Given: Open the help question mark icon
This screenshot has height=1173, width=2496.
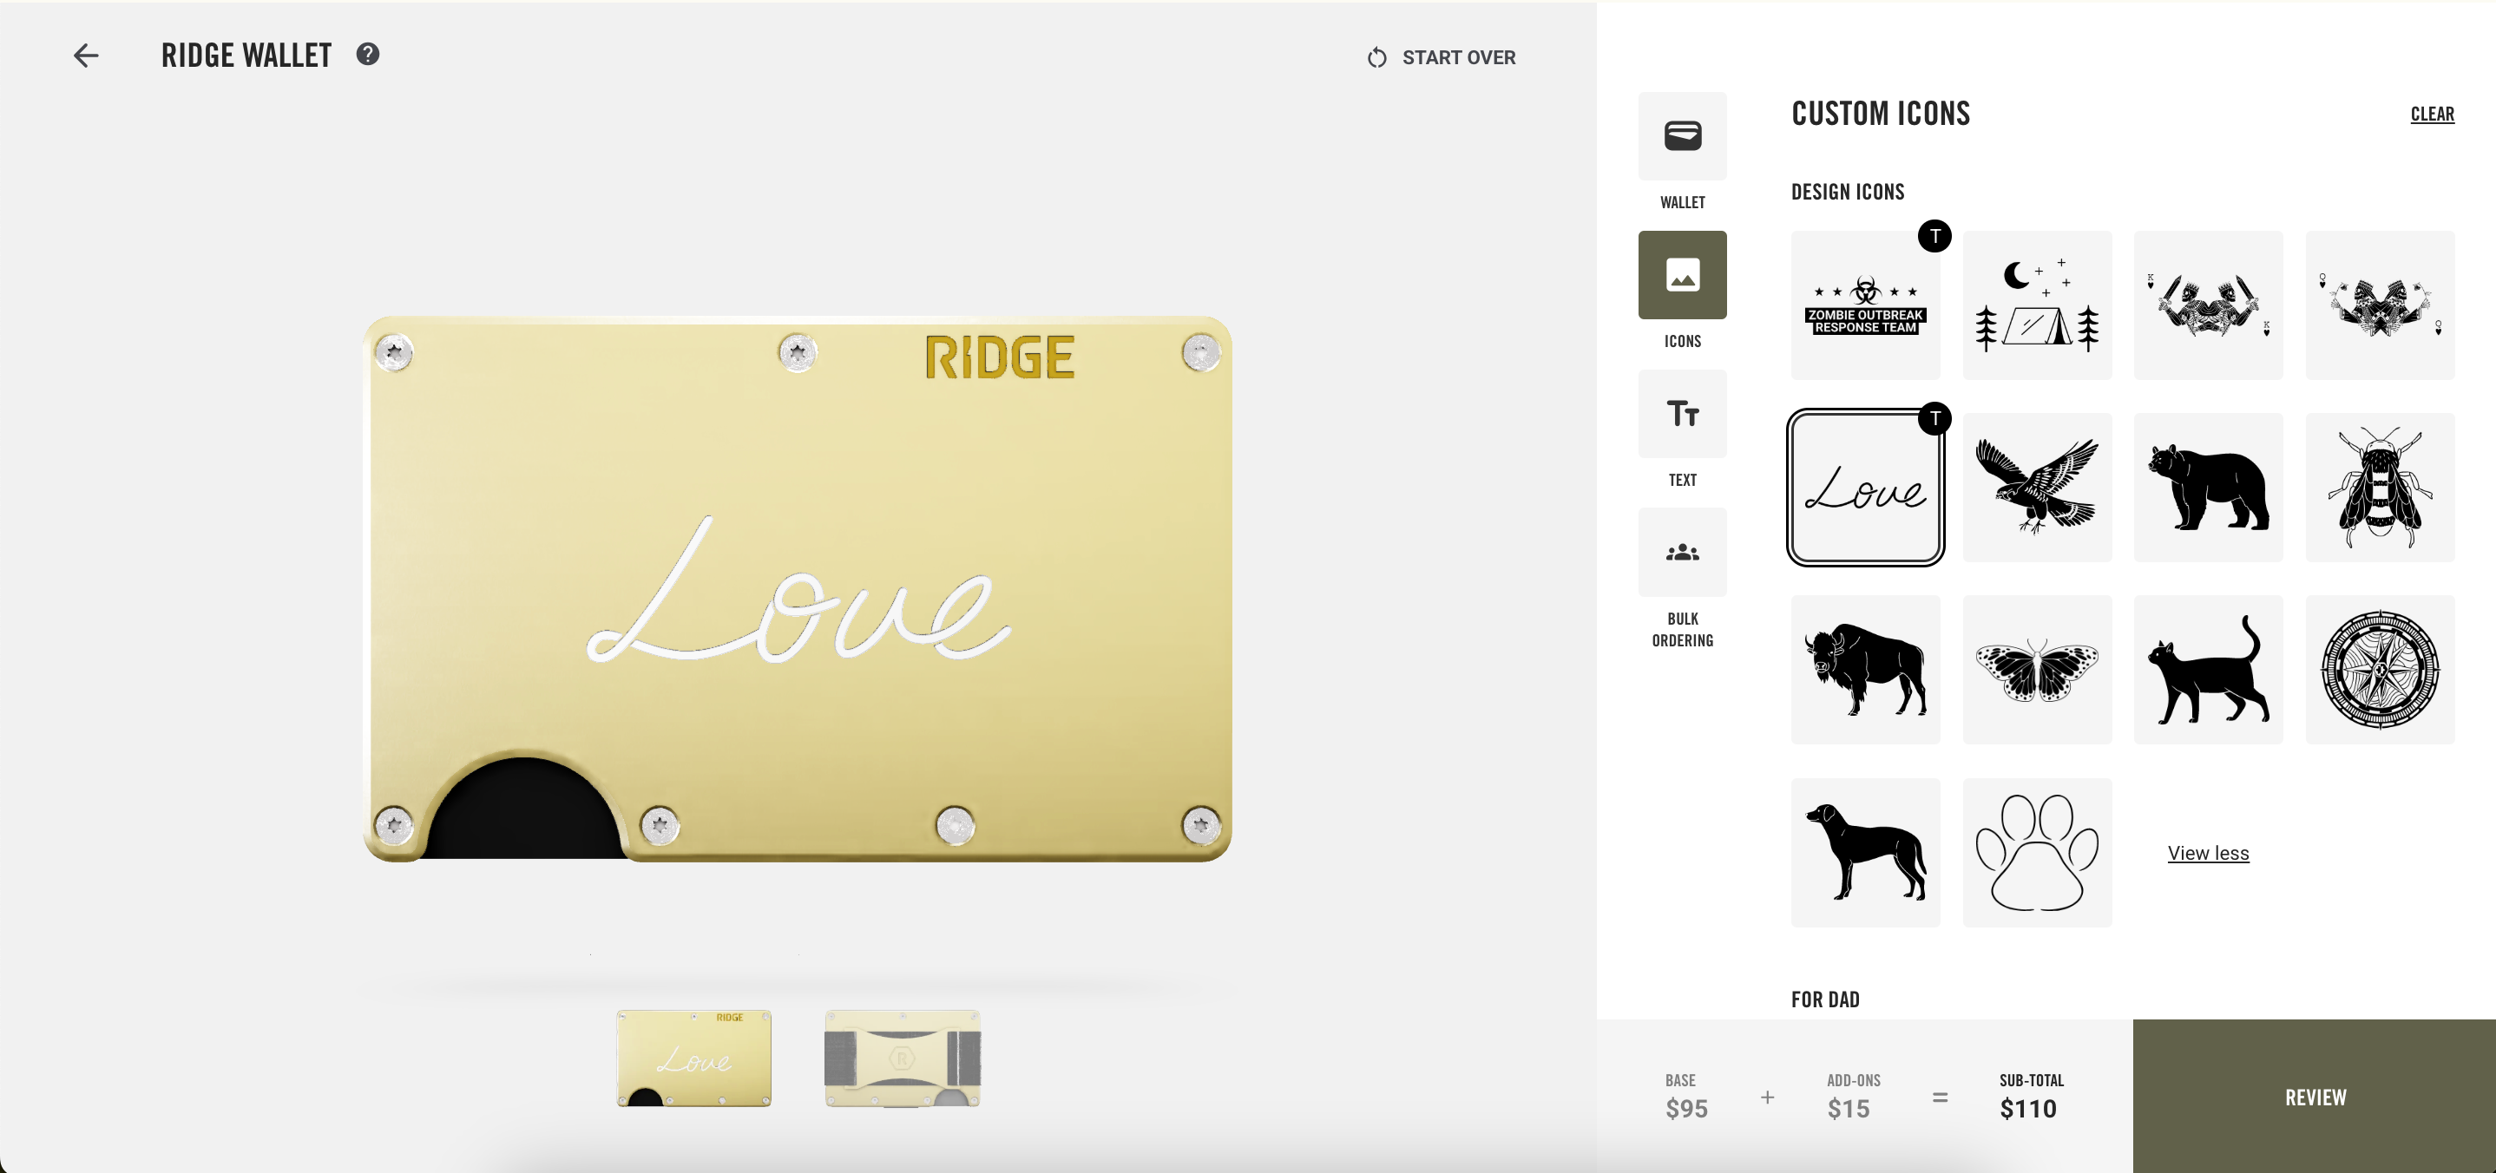Looking at the screenshot, I should click(x=367, y=55).
